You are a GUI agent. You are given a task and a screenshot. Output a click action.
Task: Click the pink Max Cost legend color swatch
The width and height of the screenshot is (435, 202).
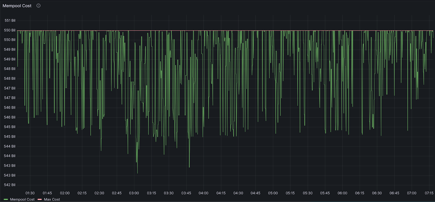click(x=40, y=200)
